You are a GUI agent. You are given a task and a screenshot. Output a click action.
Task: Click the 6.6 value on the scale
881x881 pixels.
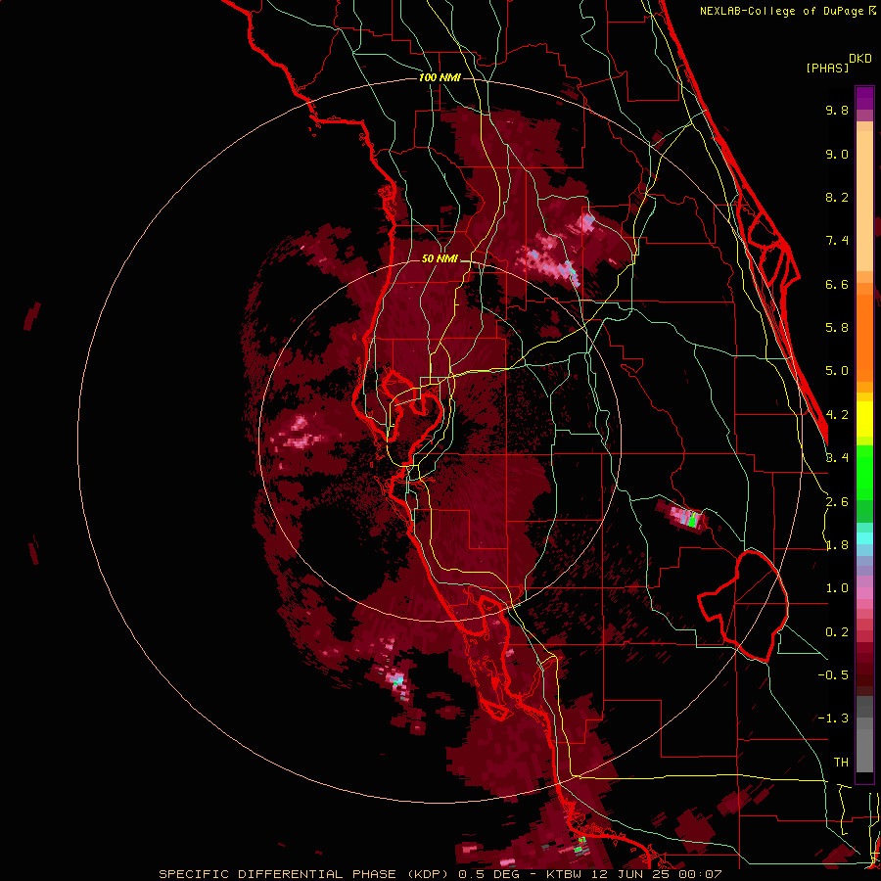[837, 284]
